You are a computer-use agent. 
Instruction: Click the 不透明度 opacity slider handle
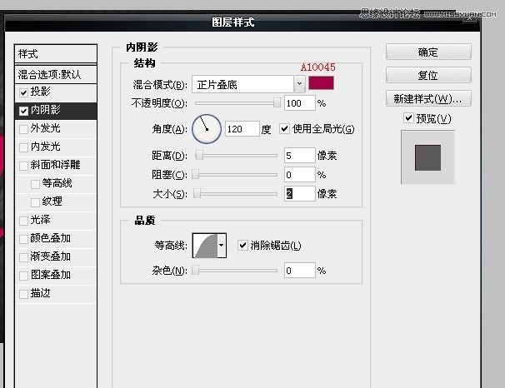277,102
